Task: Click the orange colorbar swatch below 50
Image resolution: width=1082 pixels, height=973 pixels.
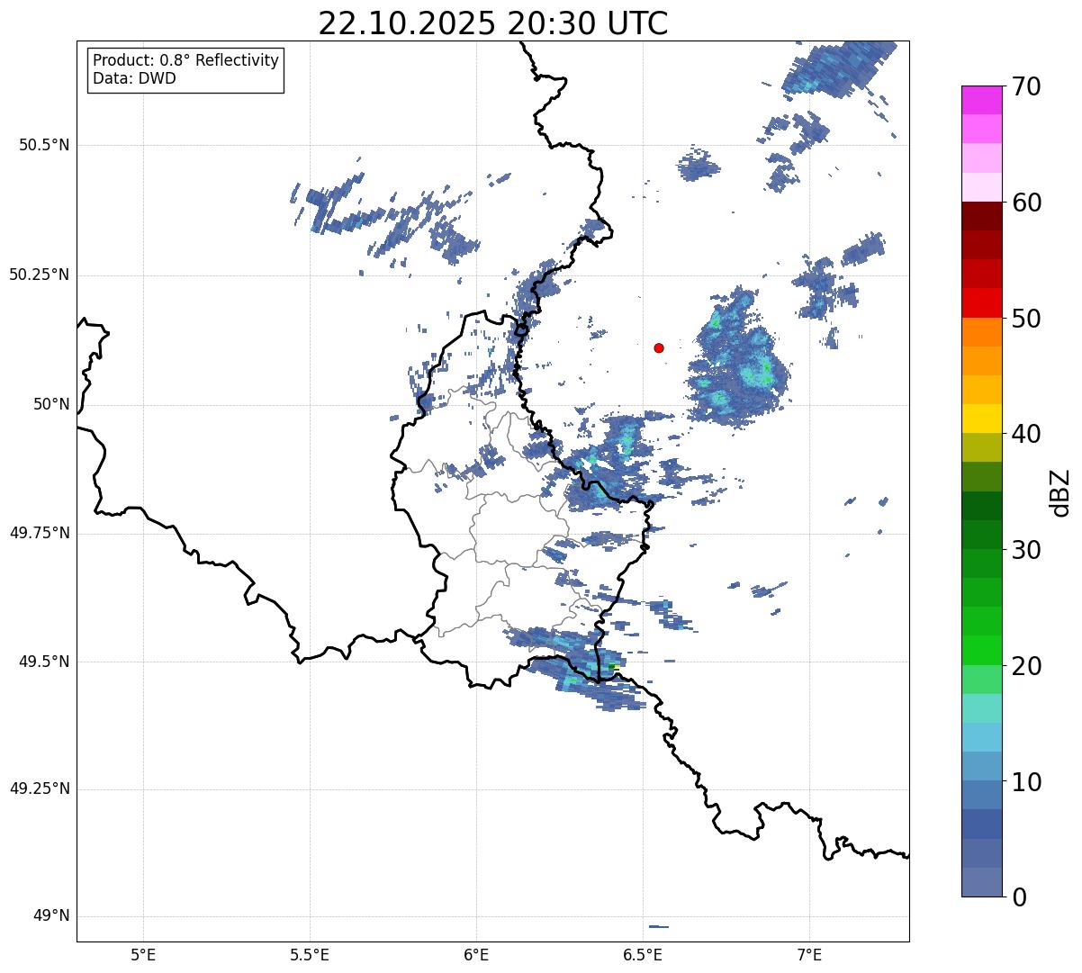Action: 981,331
